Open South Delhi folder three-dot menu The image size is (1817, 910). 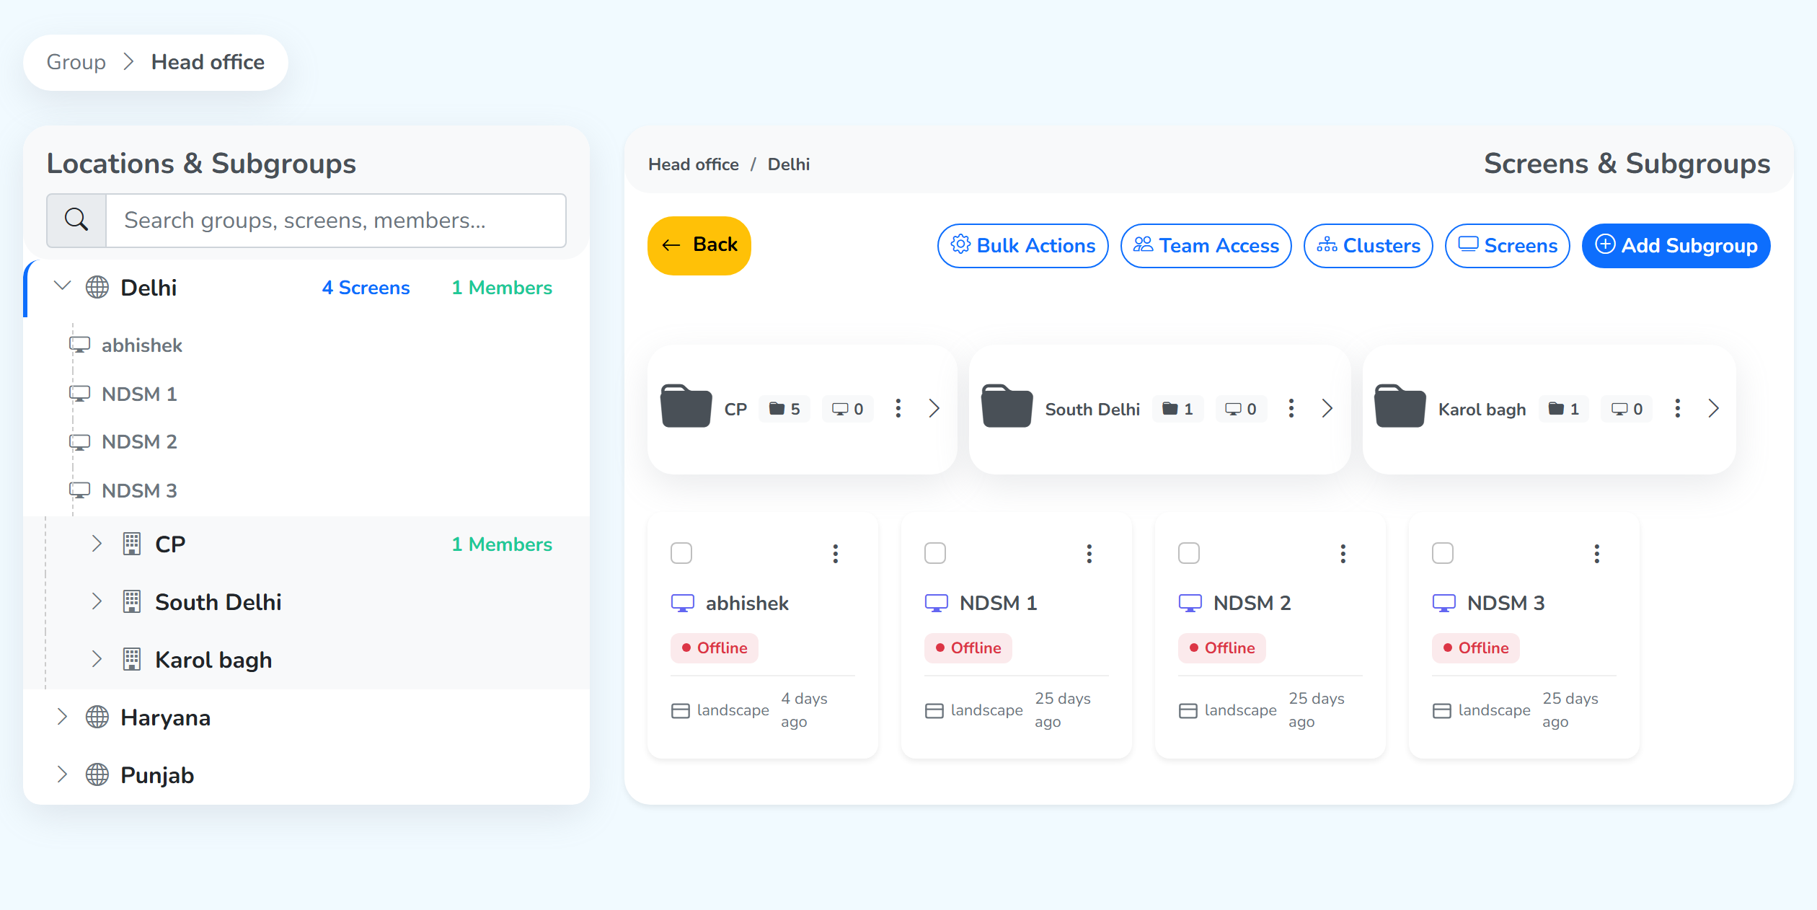1291,409
